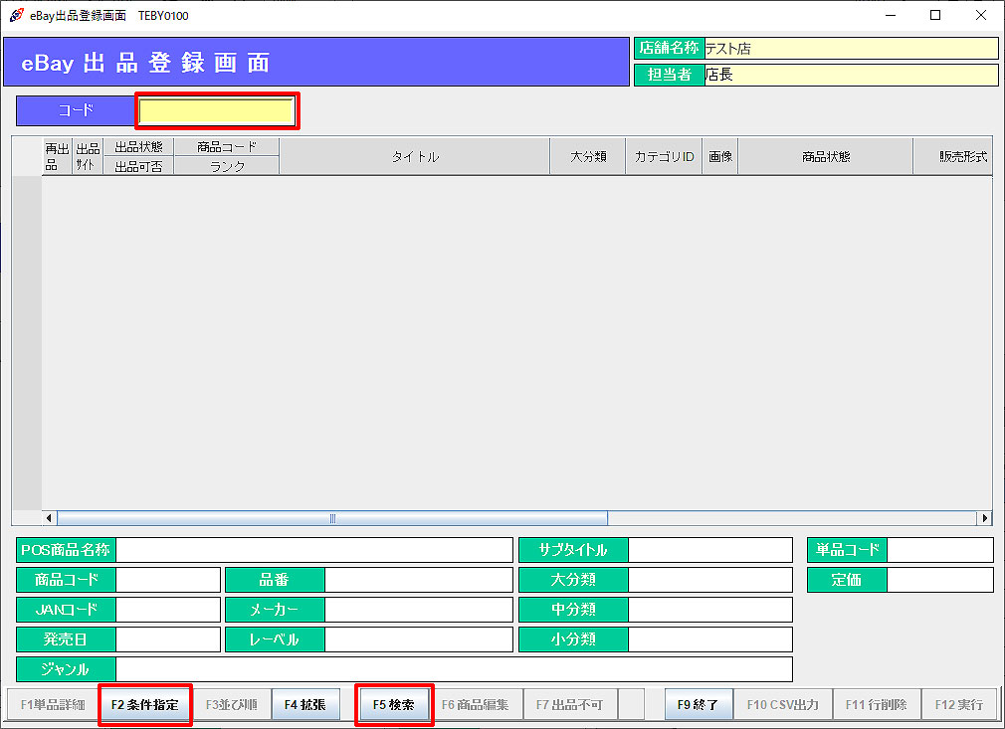Viewport: 1005px width, 729px height.
Task: Click the 商品状態 column header
Action: coord(825,157)
